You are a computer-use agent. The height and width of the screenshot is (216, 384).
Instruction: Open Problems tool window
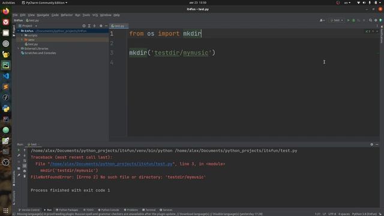point(131,210)
